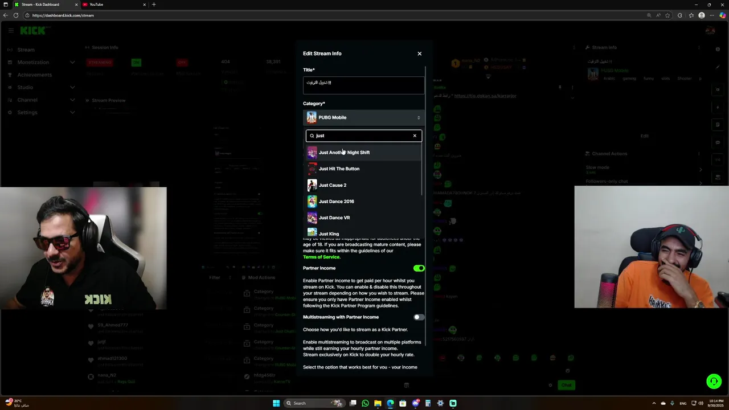Image resolution: width=729 pixels, height=410 pixels.
Task: Open the Kick account avatar menu
Action: click(710, 30)
